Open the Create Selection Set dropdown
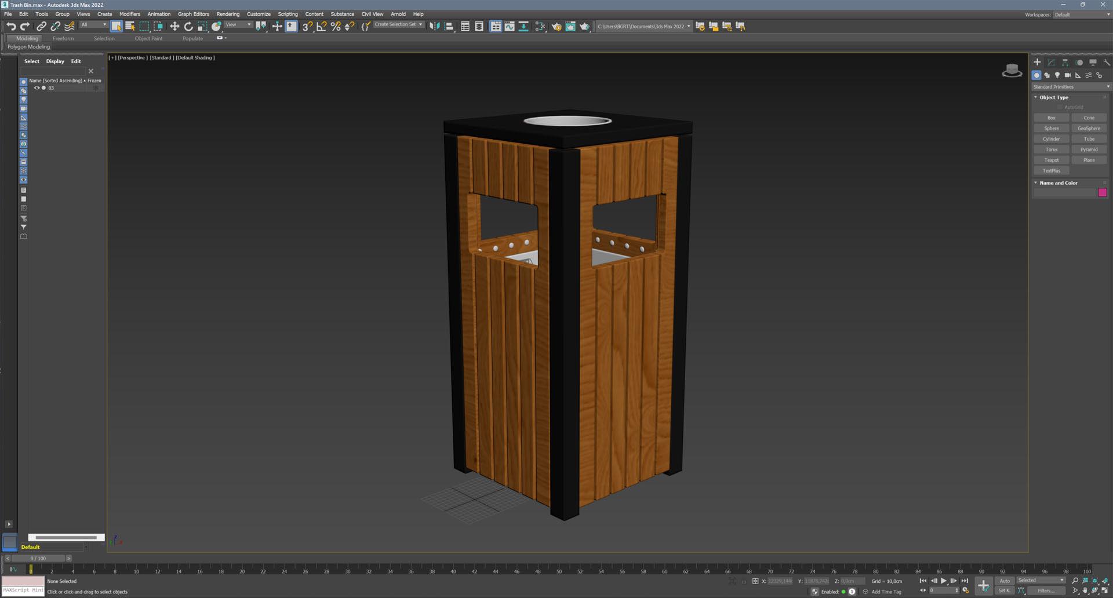 point(398,24)
